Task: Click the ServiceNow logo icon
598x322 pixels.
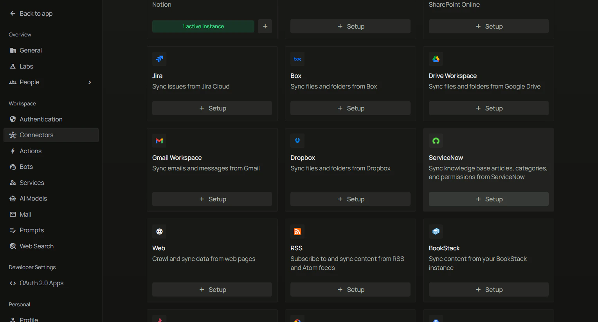Action: pyautogui.click(x=436, y=141)
